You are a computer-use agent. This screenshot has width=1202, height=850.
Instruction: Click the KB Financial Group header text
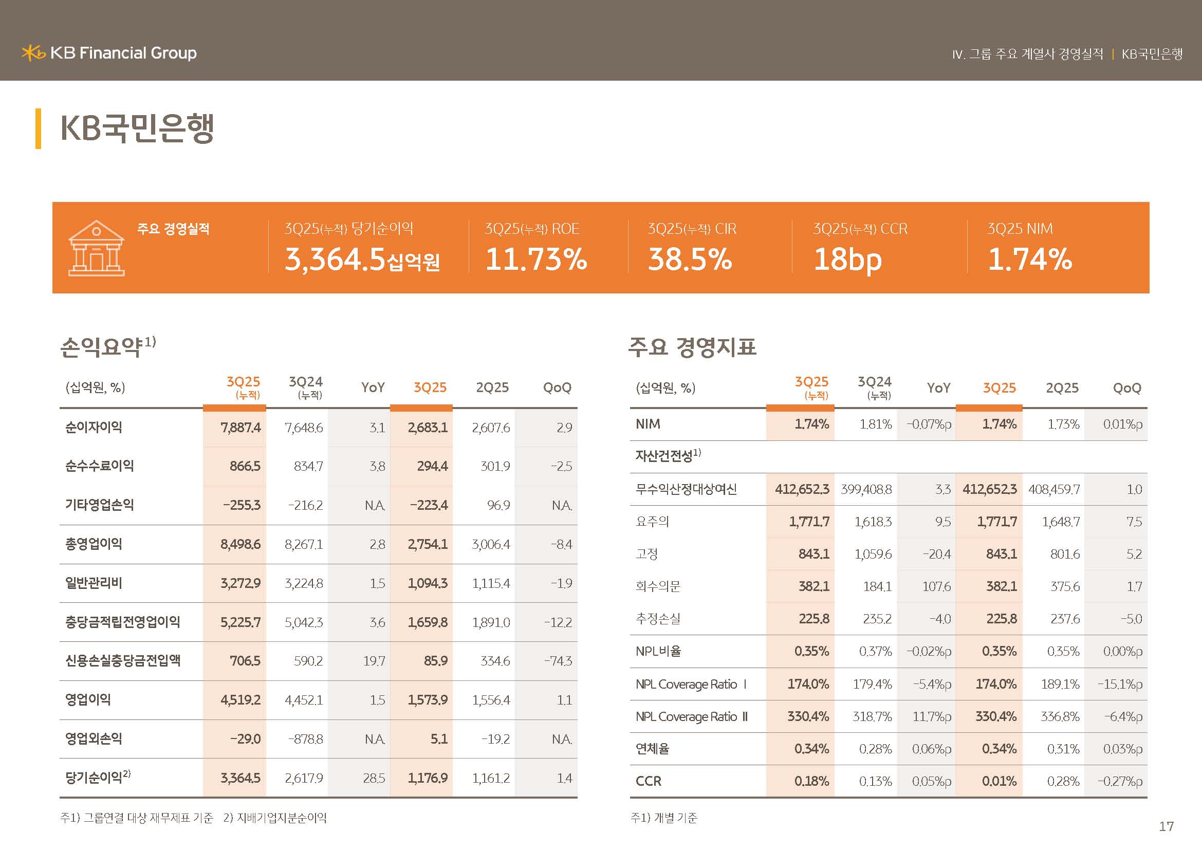tap(123, 53)
